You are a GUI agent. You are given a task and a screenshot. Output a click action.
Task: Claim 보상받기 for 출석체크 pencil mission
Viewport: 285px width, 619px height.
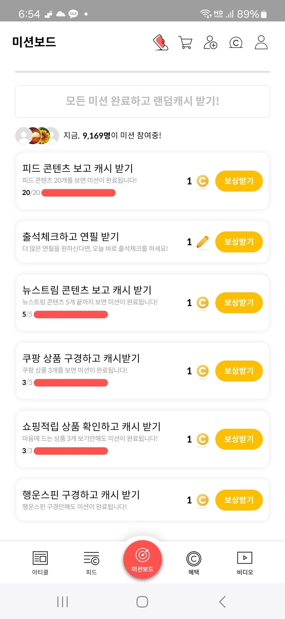[239, 242]
